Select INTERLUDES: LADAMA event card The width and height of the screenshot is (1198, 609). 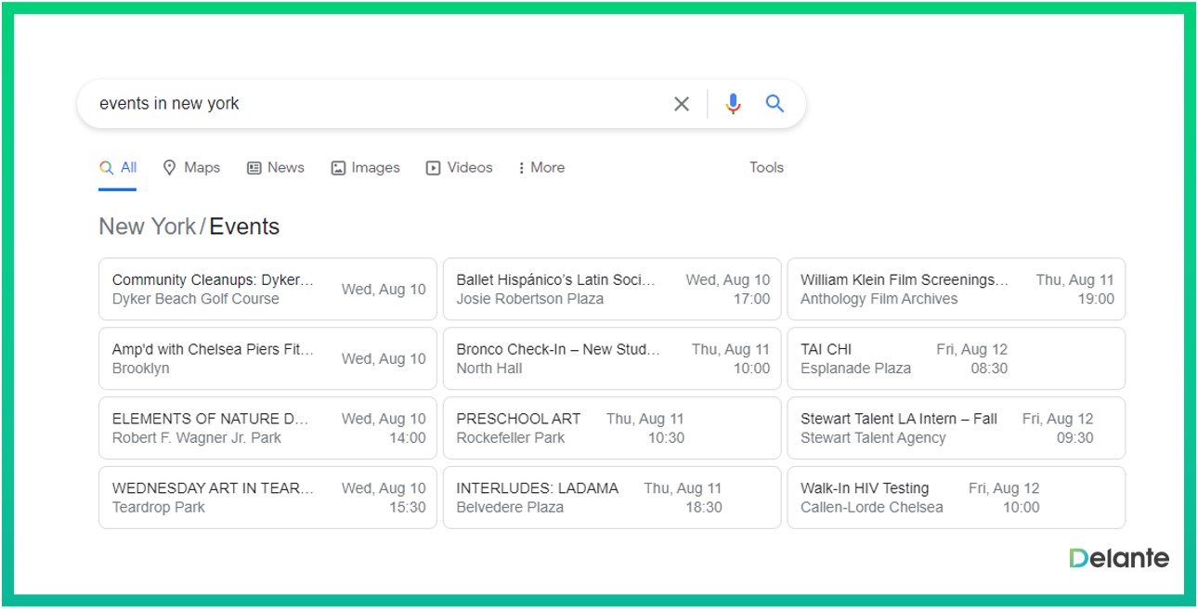612,498
